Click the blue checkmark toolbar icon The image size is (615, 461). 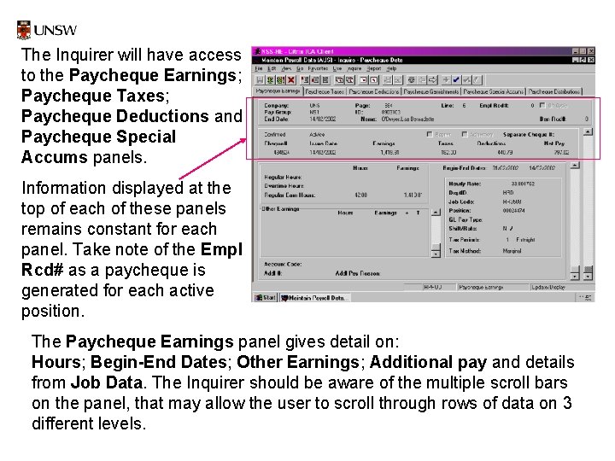coord(456,80)
